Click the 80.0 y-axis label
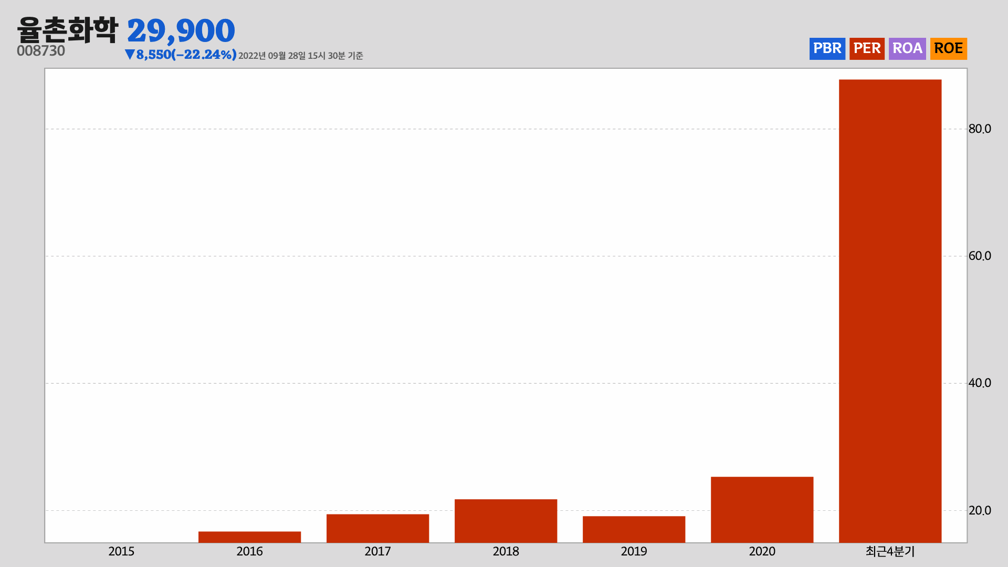This screenshot has height=567, width=1008. pos(980,129)
